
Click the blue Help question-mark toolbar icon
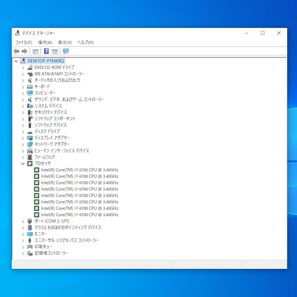[x=47, y=51]
